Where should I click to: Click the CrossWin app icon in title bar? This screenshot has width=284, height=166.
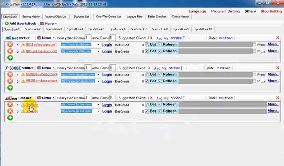tap(2, 4)
